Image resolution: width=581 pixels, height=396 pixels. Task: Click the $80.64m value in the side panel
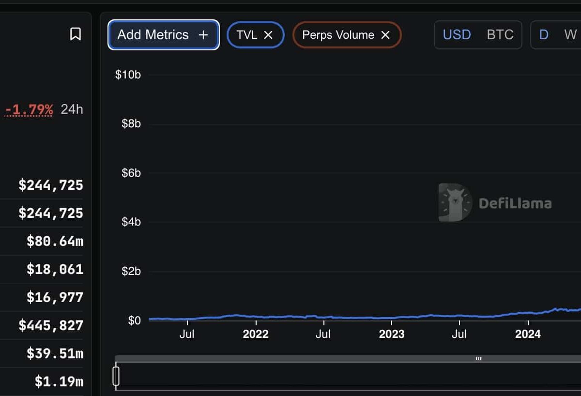point(55,241)
